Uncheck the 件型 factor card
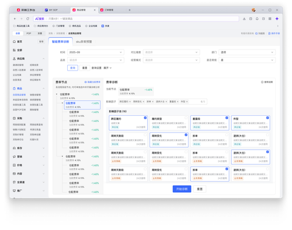 [x=267, y=118]
